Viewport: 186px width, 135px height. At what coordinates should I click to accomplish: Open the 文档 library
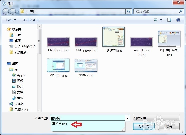coord(18,92)
